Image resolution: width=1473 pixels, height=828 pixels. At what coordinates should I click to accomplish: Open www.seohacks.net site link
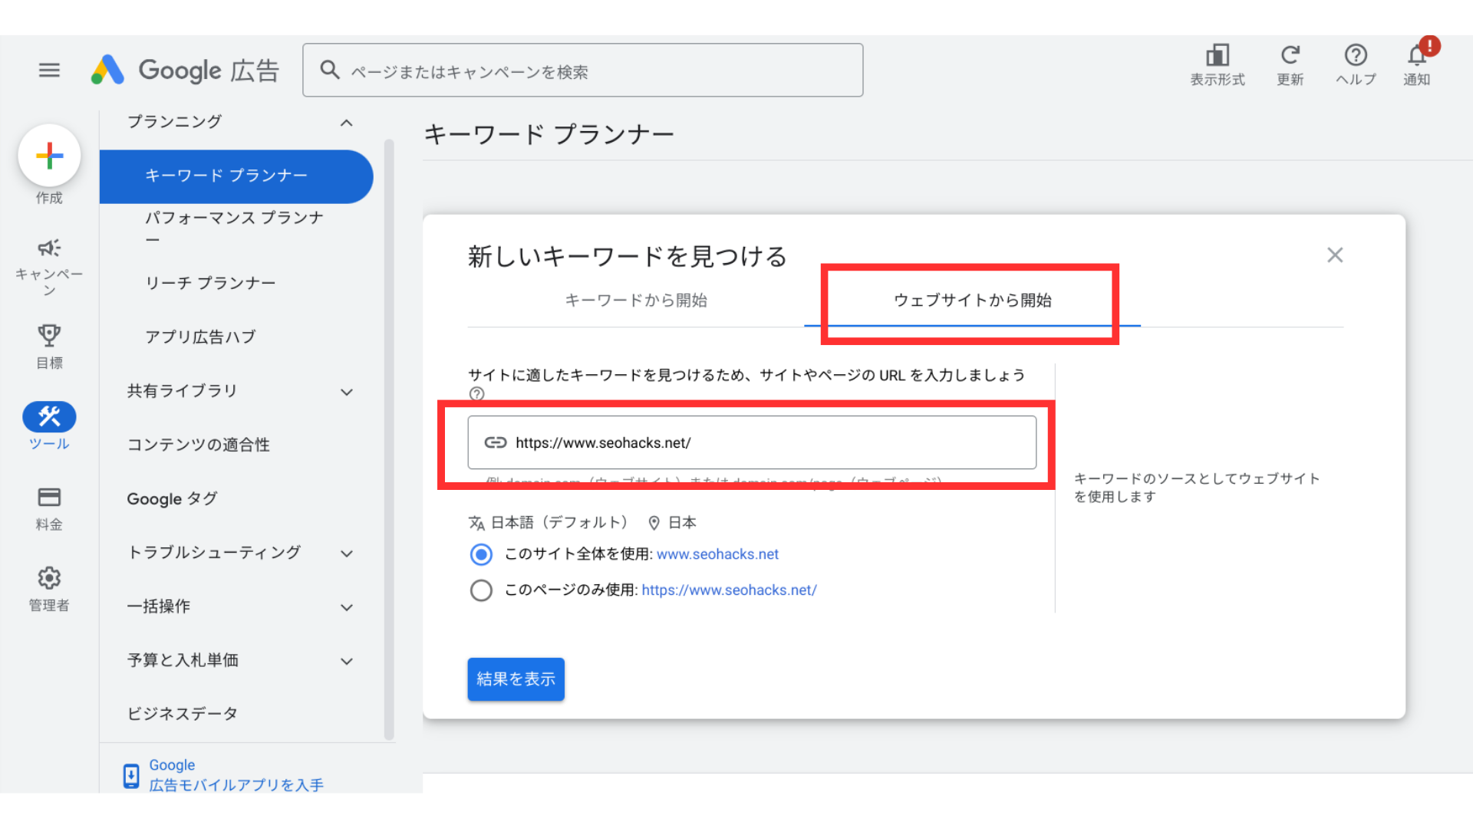click(x=717, y=554)
